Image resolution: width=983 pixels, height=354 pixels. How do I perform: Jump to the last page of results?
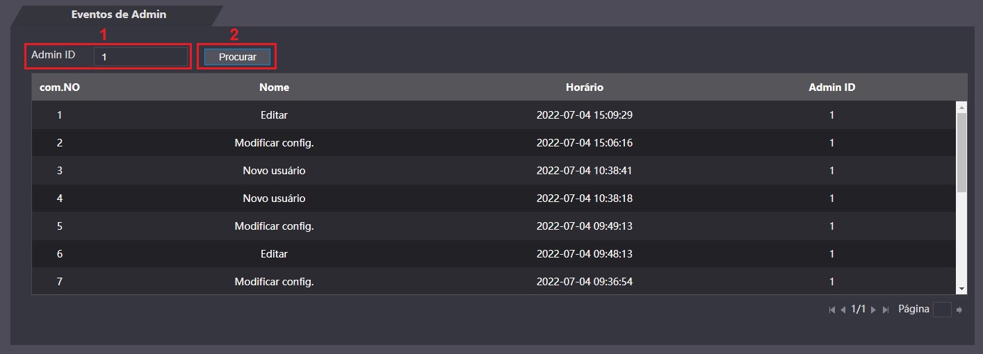pyautogui.click(x=886, y=310)
